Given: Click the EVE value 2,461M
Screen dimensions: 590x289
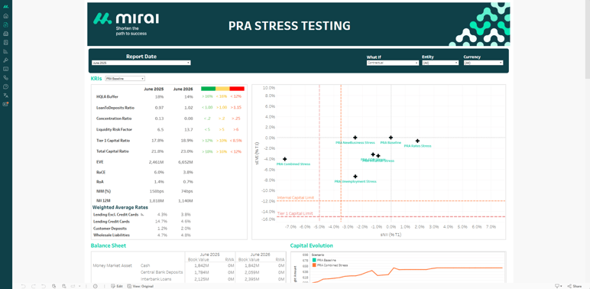Looking at the screenshot, I should pyautogui.click(x=156, y=162).
